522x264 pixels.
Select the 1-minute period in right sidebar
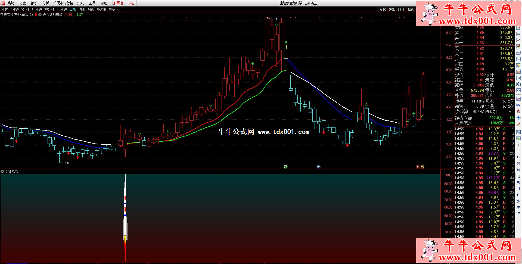click(x=518, y=145)
